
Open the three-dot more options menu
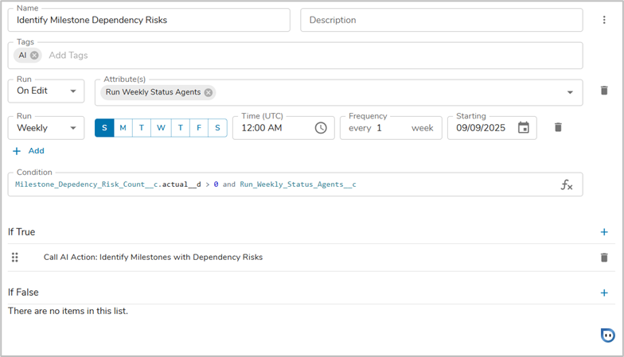click(604, 20)
